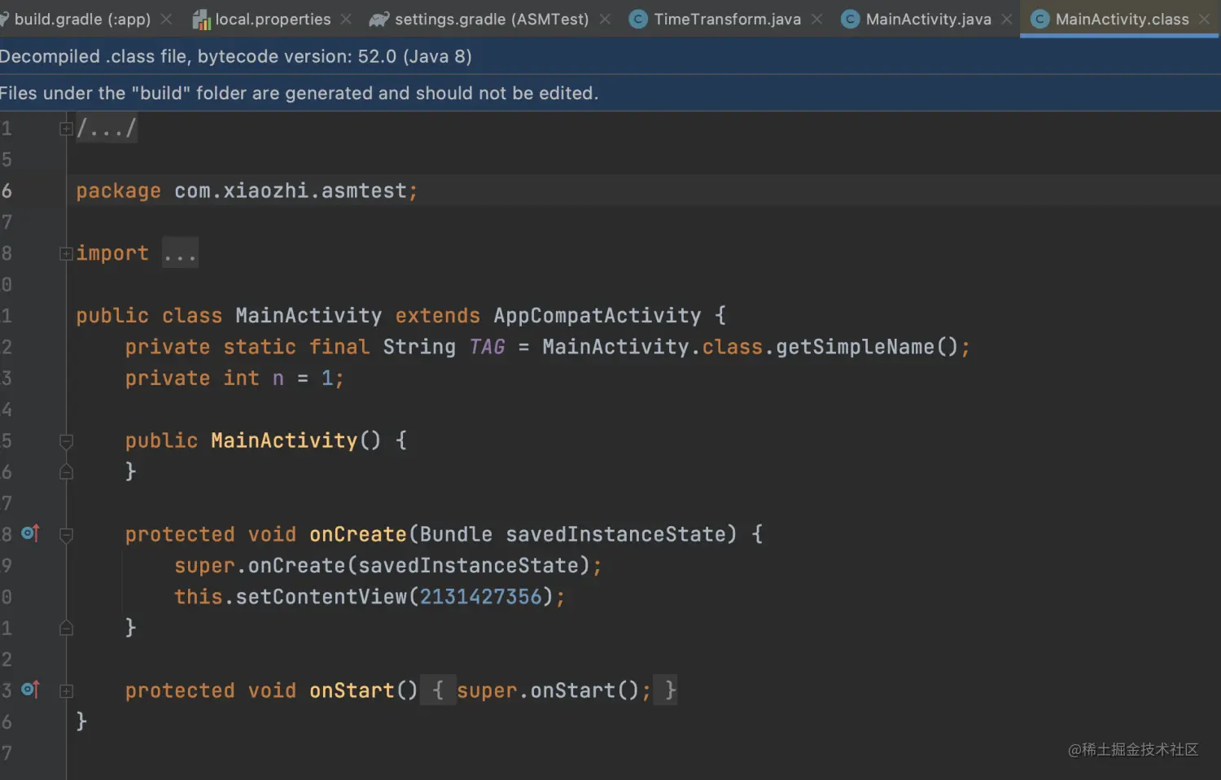
Task: Close the MainActivity.java tab
Action: 1007,19
